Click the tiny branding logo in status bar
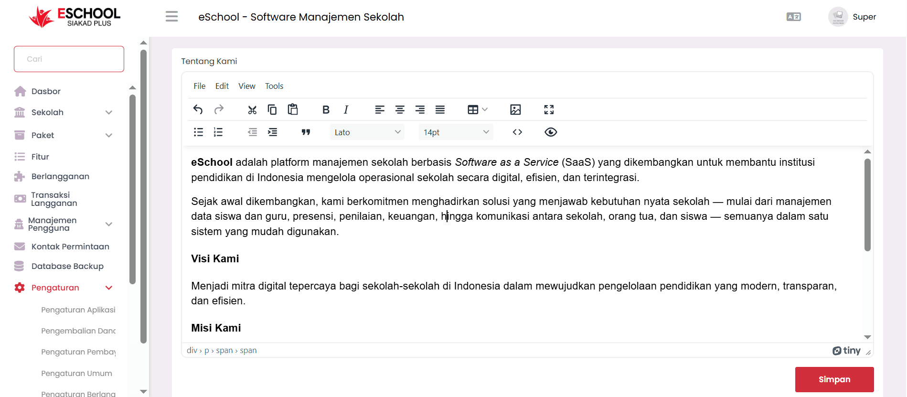Screen dimensions: 907x397 tap(846, 351)
